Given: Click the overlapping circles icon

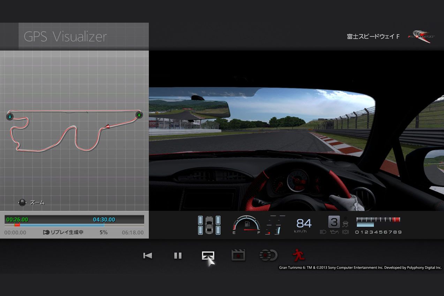Looking at the screenshot, I should click(268, 255).
